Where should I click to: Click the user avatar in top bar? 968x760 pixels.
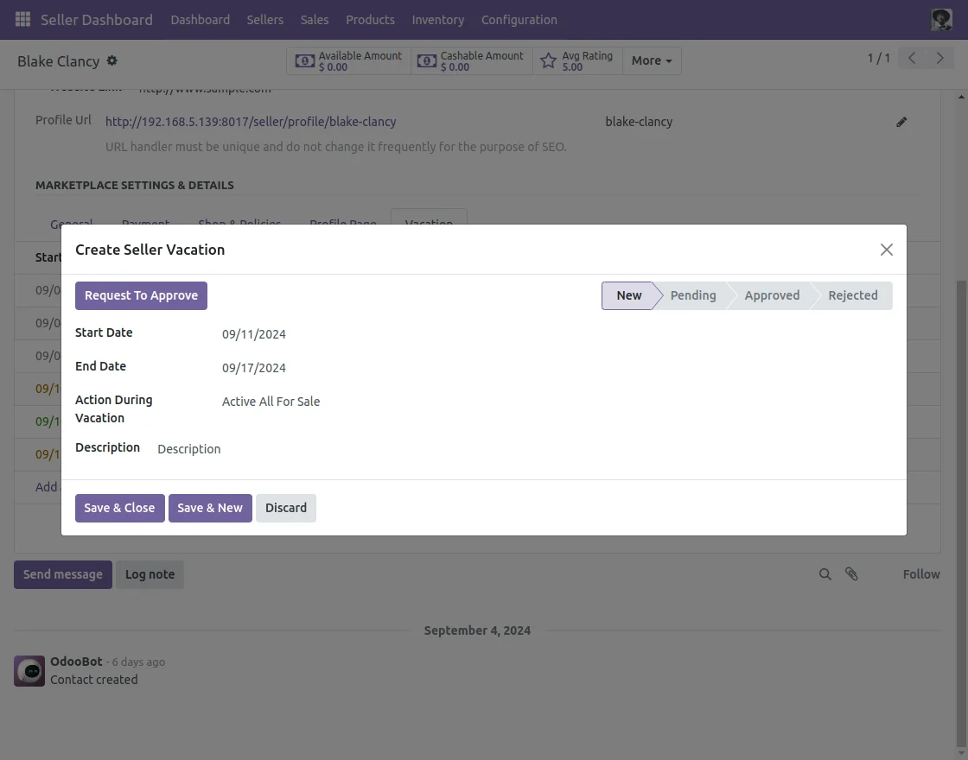coord(941,19)
